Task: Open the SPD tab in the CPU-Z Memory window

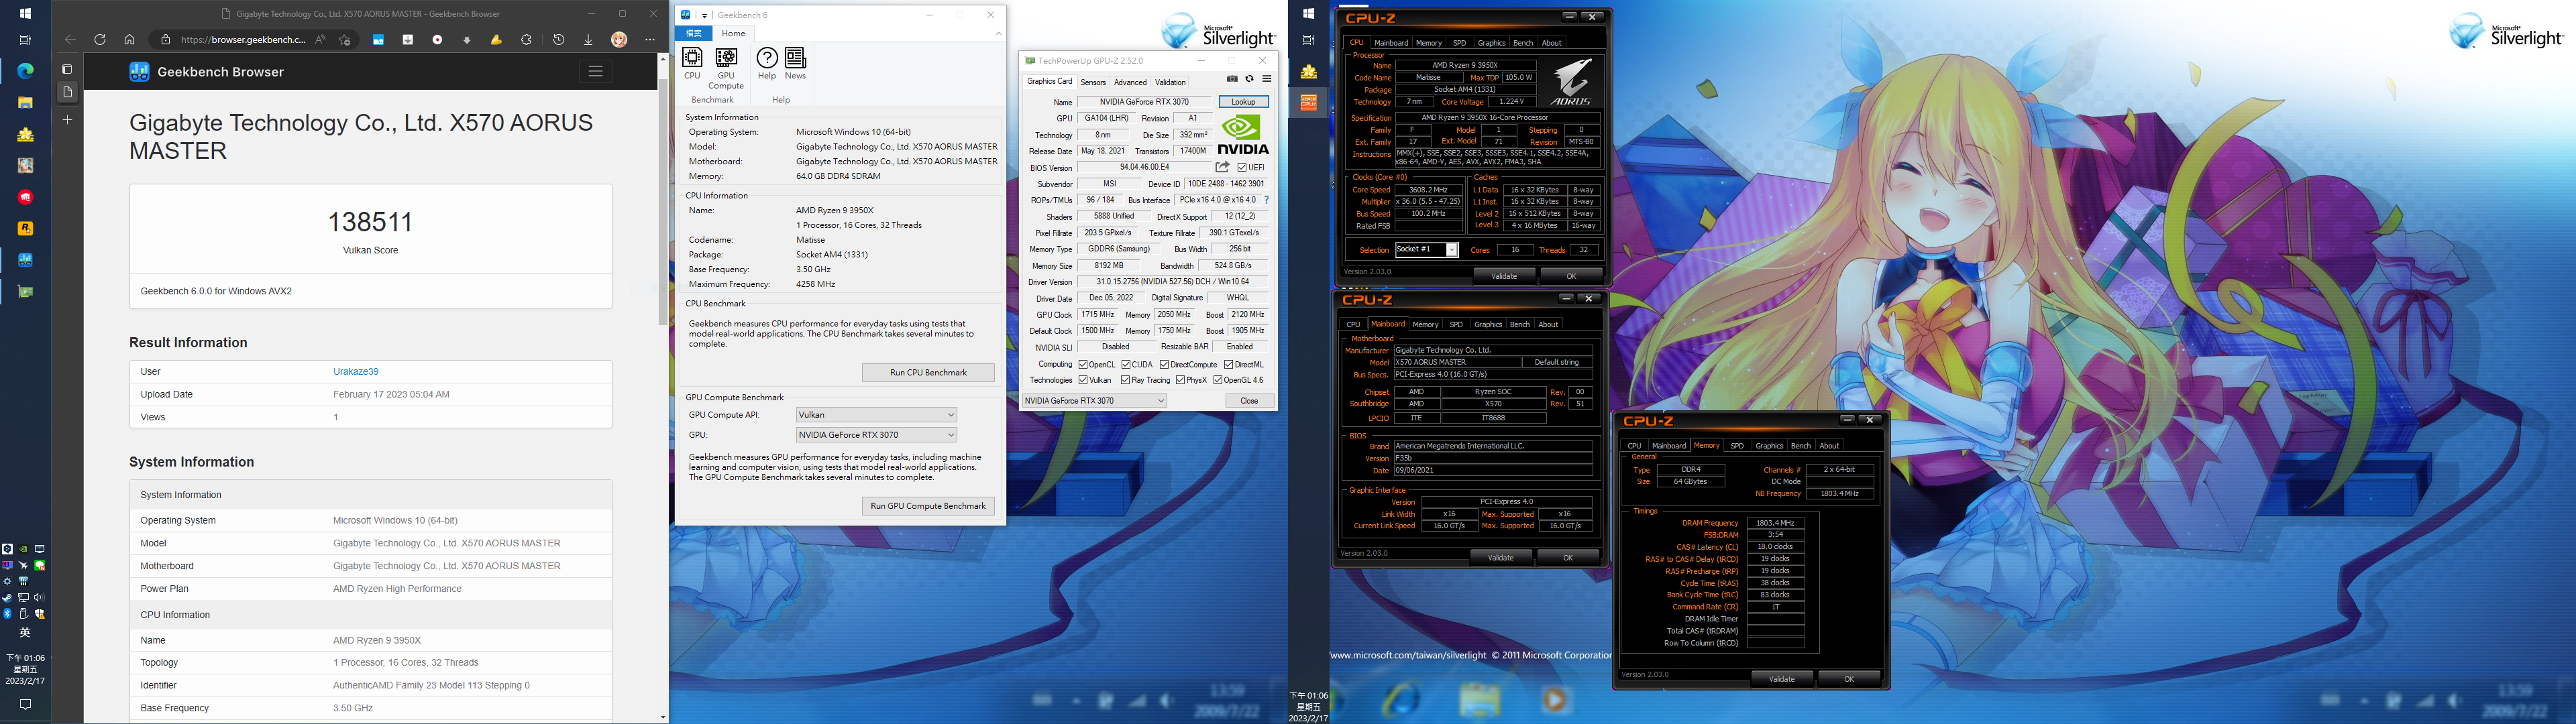Action: coord(1737,446)
